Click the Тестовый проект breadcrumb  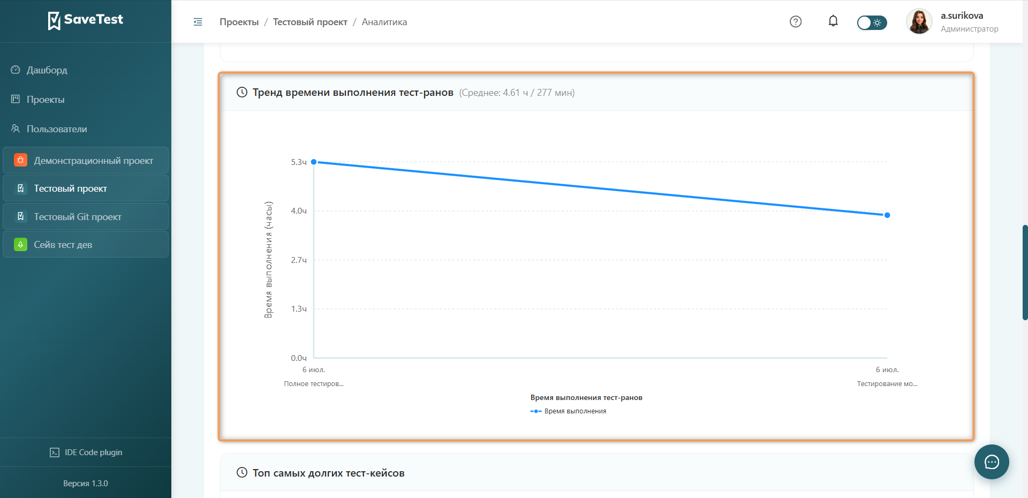pos(310,22)
